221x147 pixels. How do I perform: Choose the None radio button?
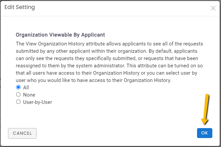pos(18,95)
